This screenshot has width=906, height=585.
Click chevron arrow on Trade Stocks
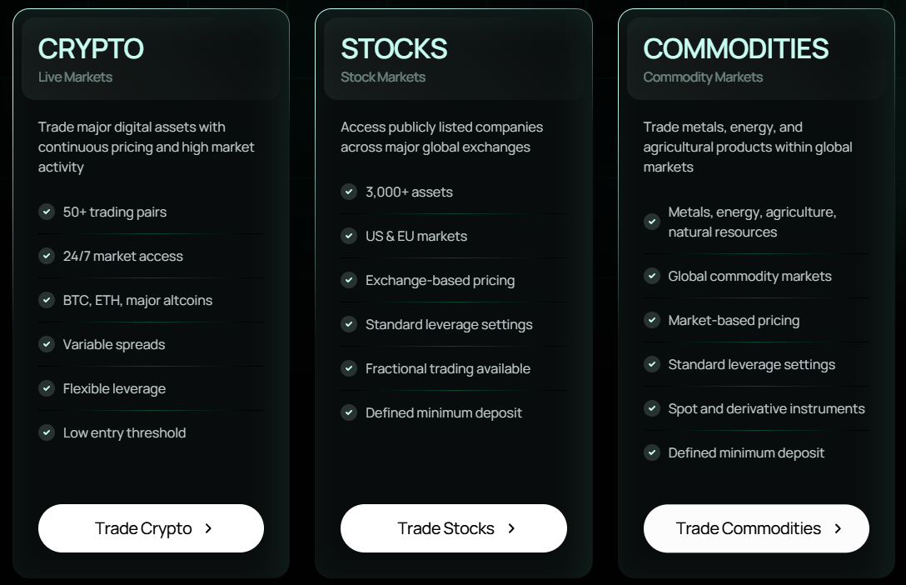(x=511, y=528)
